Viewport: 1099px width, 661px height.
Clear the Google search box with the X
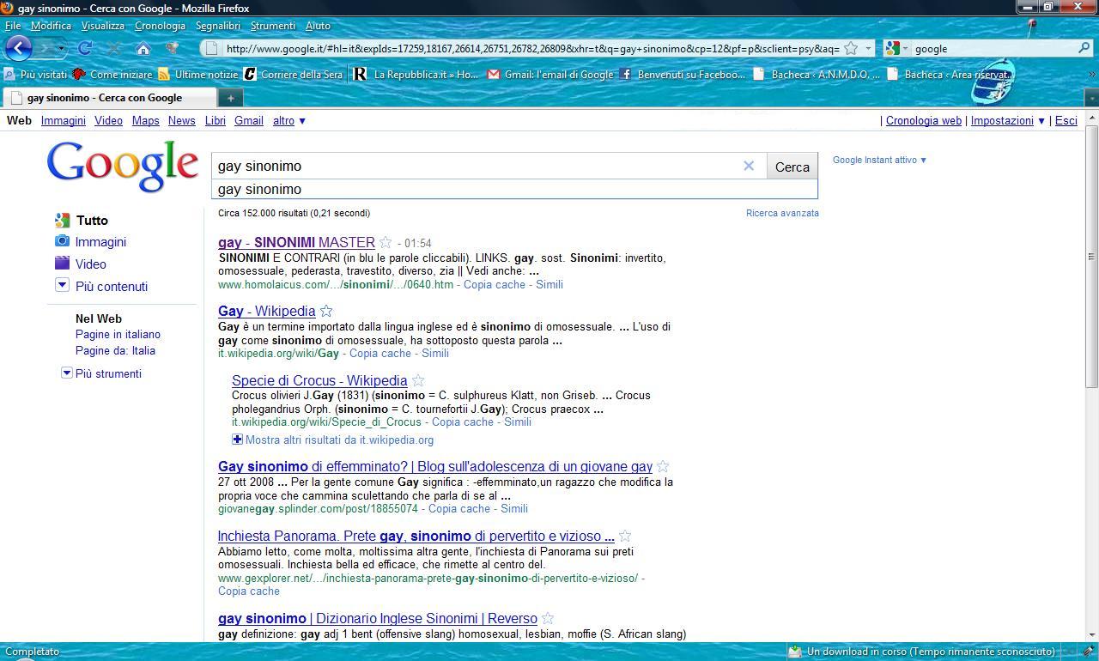(749, 166)
